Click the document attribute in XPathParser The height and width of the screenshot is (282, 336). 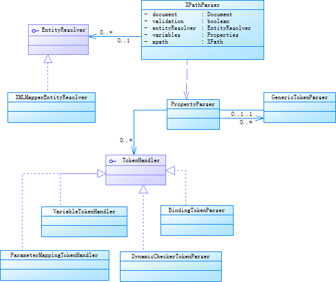pos(165,14)
